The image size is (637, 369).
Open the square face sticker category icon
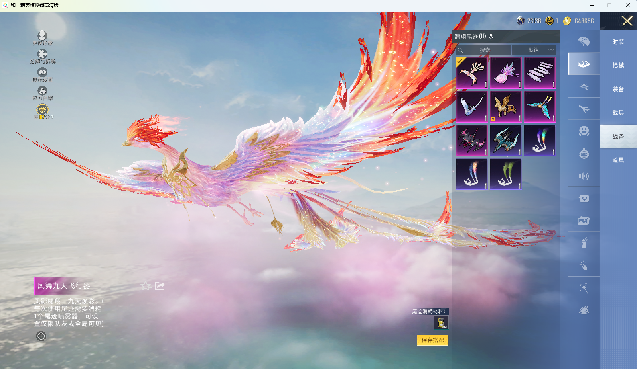584,198
